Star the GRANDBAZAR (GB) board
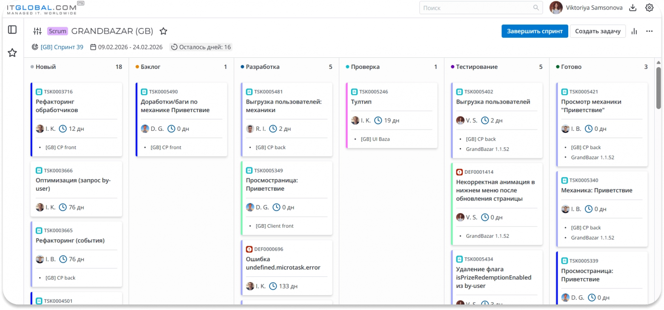The width and height of the screenshot is (664, 310). [x=163, y=31]
